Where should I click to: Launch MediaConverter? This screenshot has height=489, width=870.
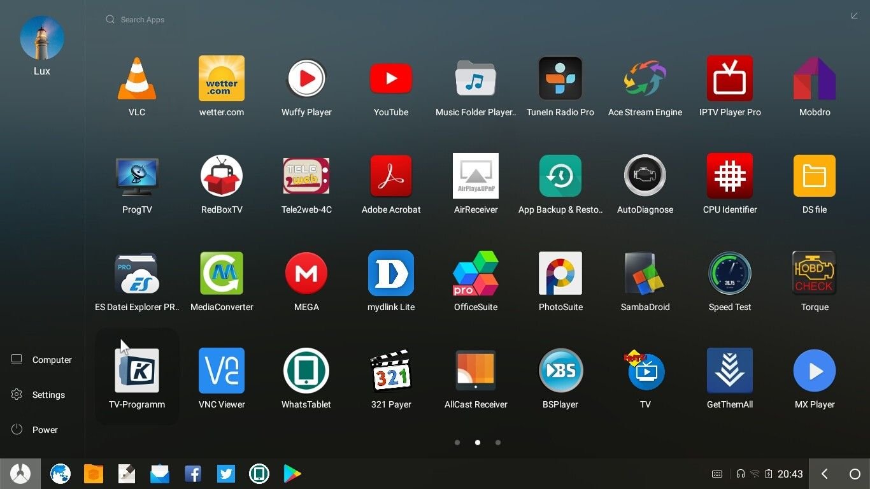[x=222, y=273]
